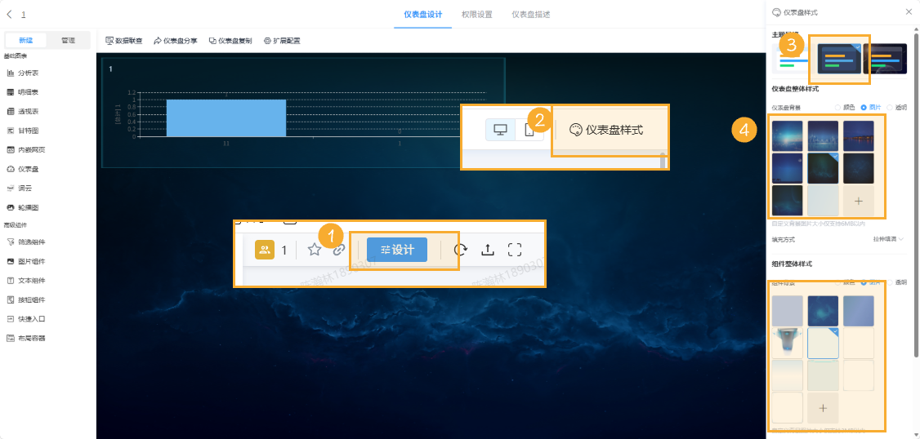Add a custom component background with the plus tile

[x=824, y=408]
